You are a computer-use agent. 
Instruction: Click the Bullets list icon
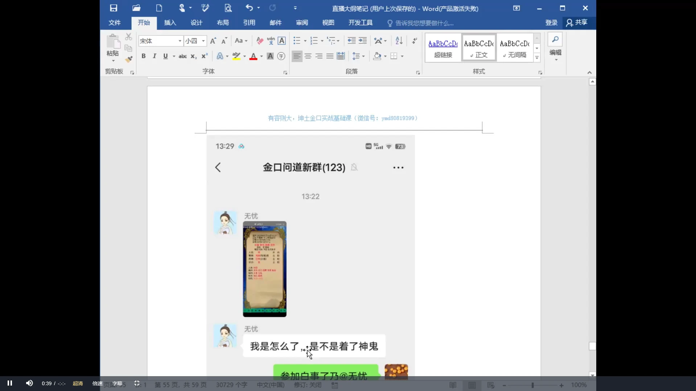pyautogui.click(x=297, y=41)
